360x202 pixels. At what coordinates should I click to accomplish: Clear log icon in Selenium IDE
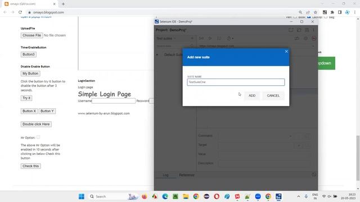pyautogui.click(x=314, y=175)
